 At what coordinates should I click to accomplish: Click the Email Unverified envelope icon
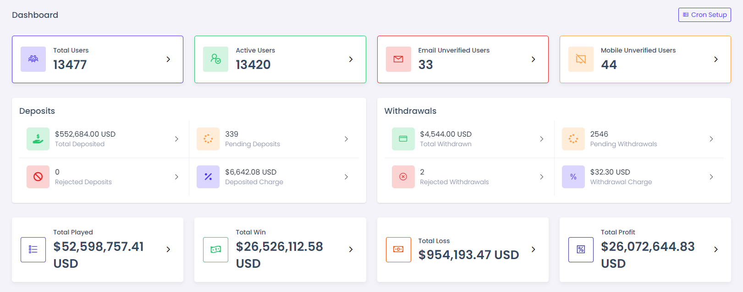(398, 59)
